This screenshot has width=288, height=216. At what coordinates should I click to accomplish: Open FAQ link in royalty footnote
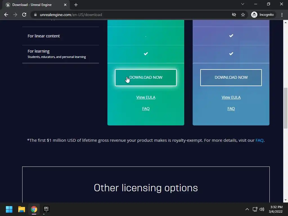(259, 140)
